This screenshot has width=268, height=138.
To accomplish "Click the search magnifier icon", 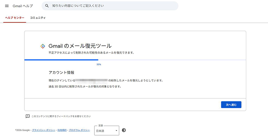I will pos(47,6).
